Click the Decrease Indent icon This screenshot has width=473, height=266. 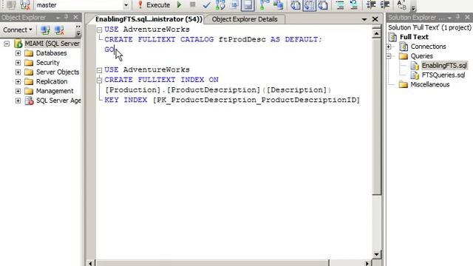point(371,5)
